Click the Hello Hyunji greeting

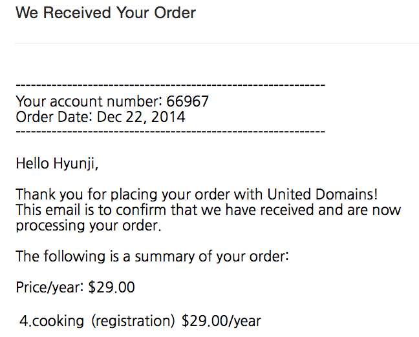57,163
